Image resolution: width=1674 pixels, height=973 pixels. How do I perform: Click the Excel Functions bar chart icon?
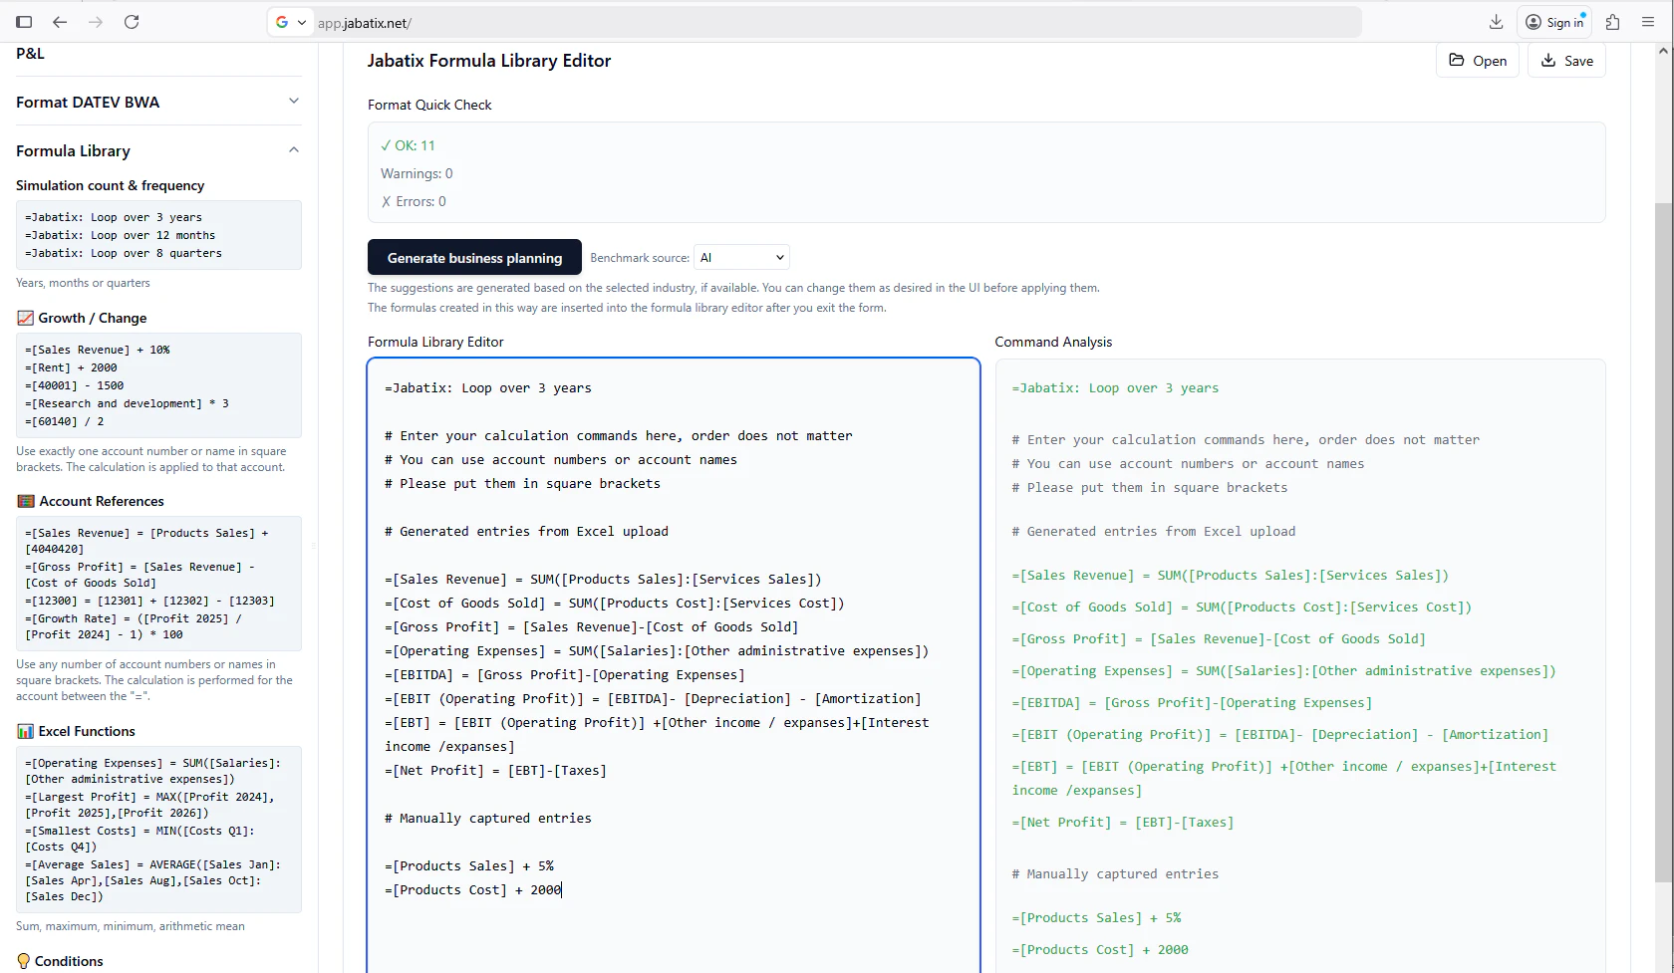pyautogui.click(x=25, y=730)
